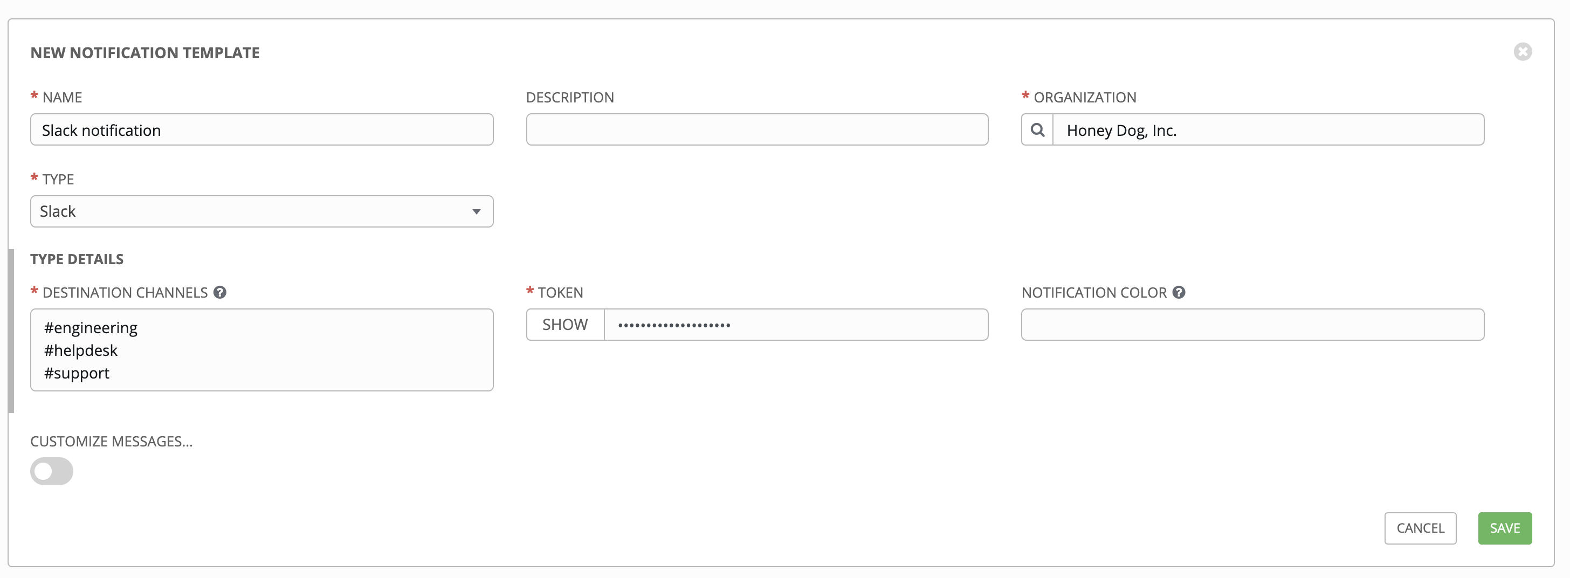
Task: Click the Type dropdown caret arrow
Action: (x=476, y=211)
